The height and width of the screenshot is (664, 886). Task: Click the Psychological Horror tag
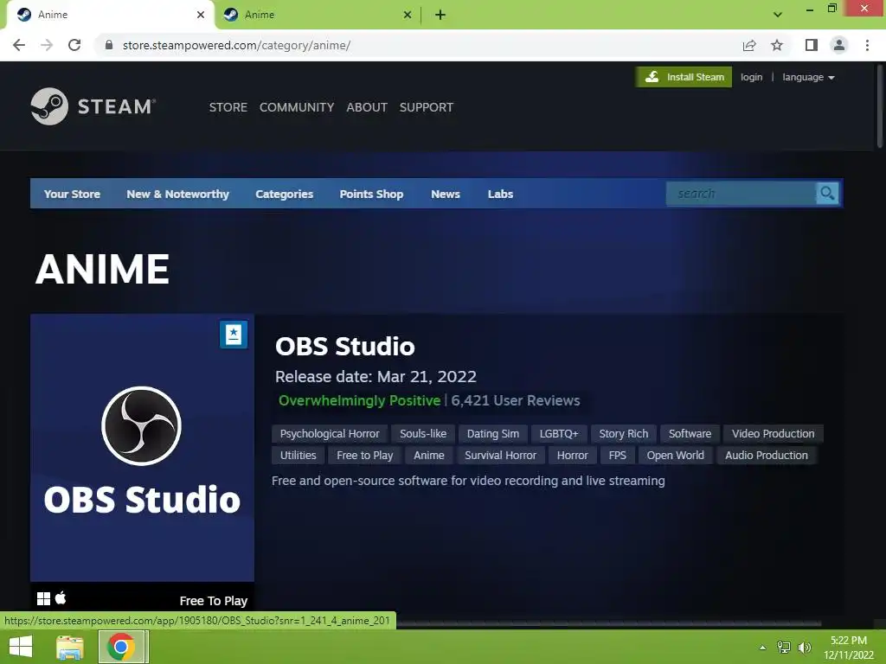(x=330, y=434)
